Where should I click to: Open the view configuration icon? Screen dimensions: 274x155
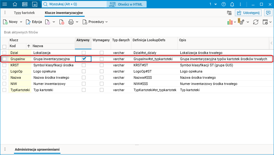click(x=265, y=22)
